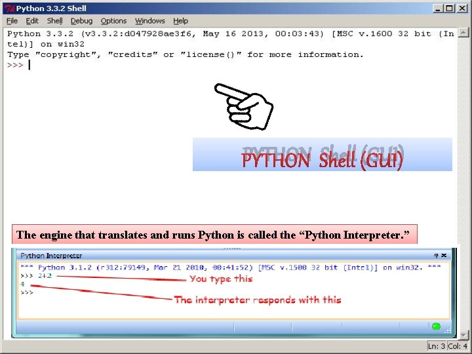Minimize the Python 3.3.2 Shell window
472x354 pixels.
438,9
